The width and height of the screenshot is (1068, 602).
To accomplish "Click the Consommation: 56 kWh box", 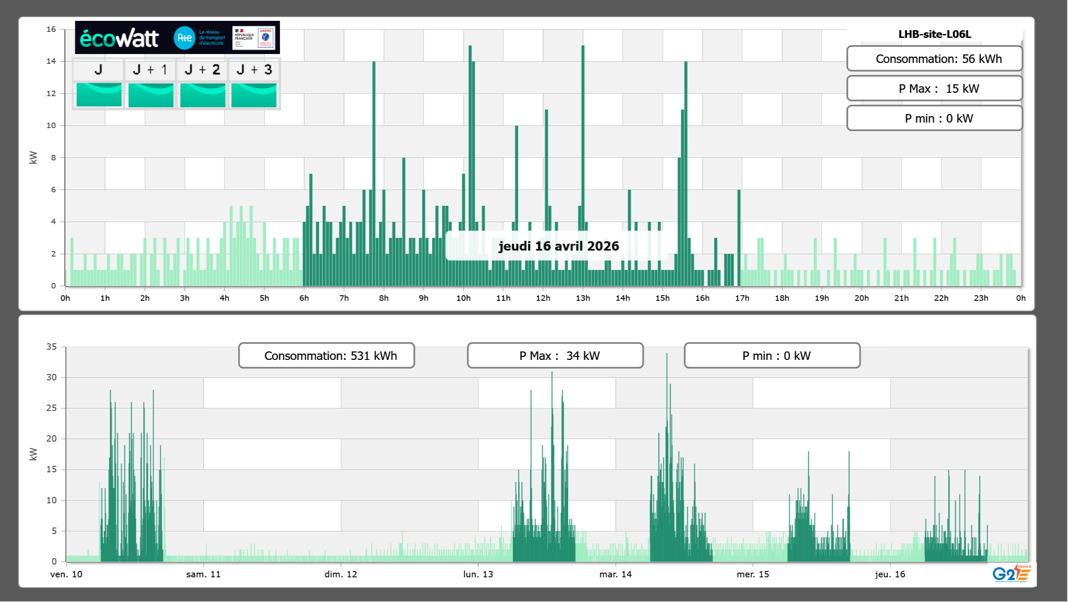I will (934, 59).
